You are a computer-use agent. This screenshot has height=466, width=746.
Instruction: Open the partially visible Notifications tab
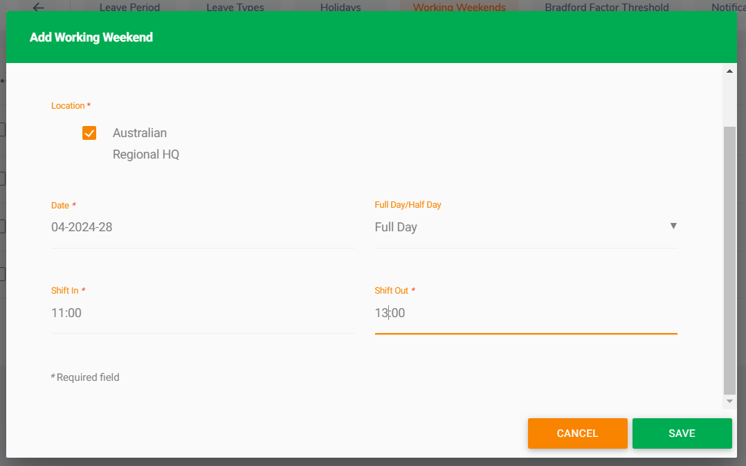728,8
